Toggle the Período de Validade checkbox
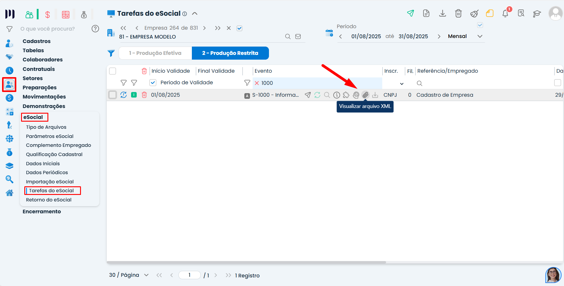Viewport: 564px width, 286px height. click(x=153, y=83)
